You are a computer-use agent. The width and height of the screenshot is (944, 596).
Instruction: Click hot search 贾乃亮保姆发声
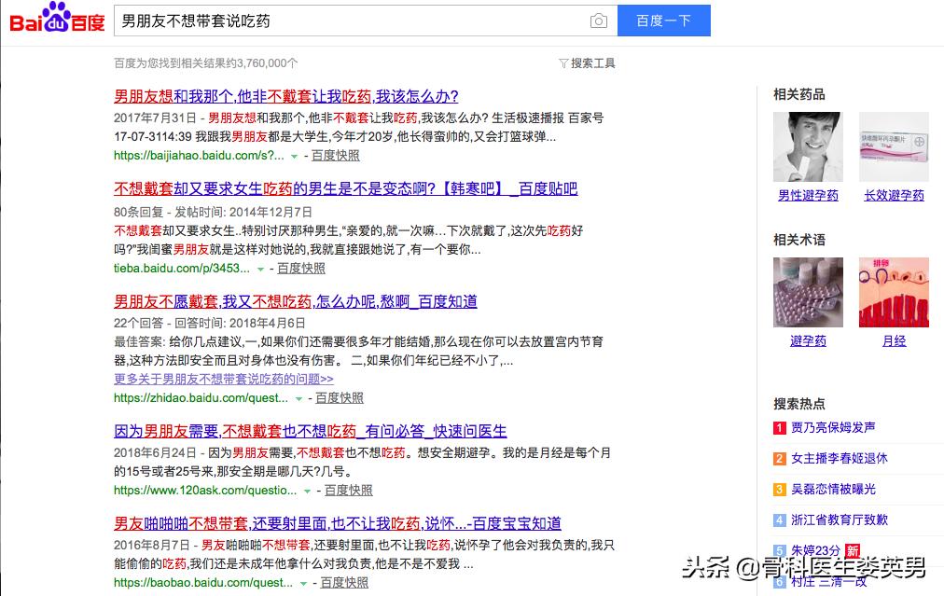click(833, 428)
